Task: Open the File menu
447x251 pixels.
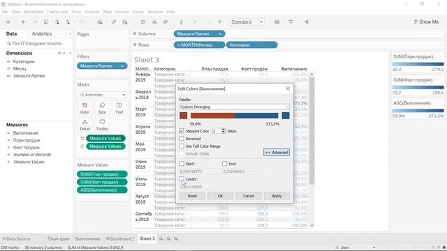Action: click(x=5, y=12)
